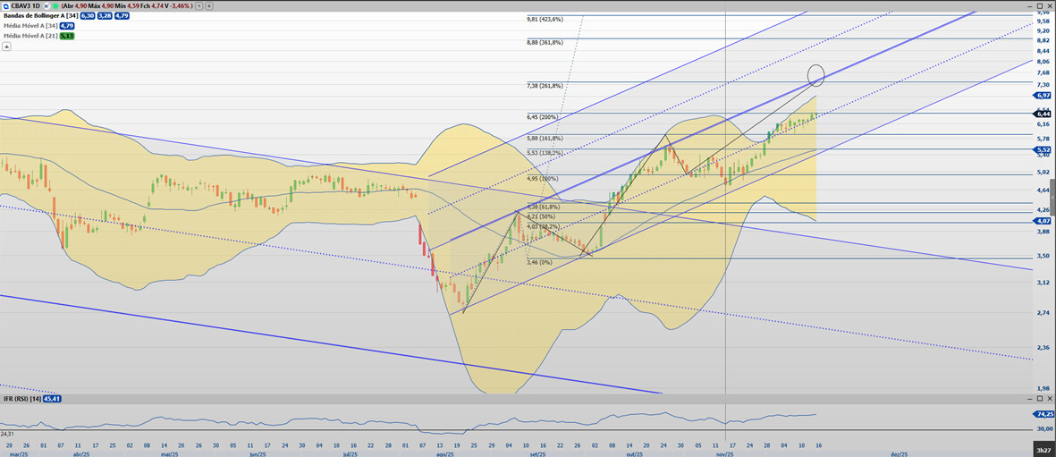Click the green 5,13 moving average badge
1056x457 pixels.
67,36
